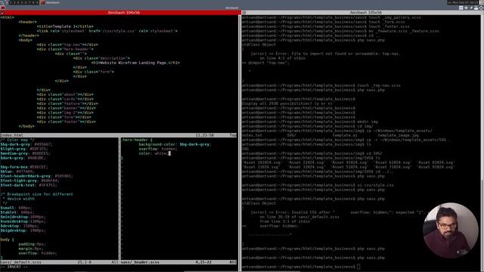The height and width of the screenshot is (272, 484).
Task: Click the $tablet breakpoint line
Action: coord(17,212)
